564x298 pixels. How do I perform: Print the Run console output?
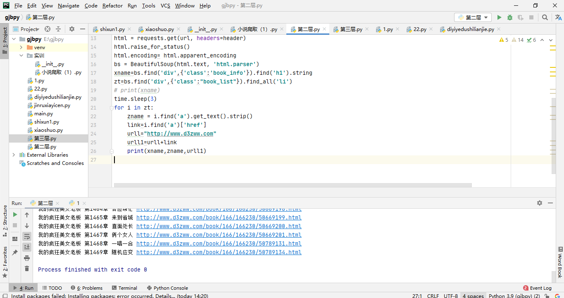(27, 258)
